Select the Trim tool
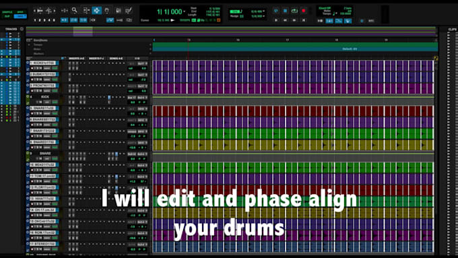This screenshot has width=458, height=258. (86, 11)
